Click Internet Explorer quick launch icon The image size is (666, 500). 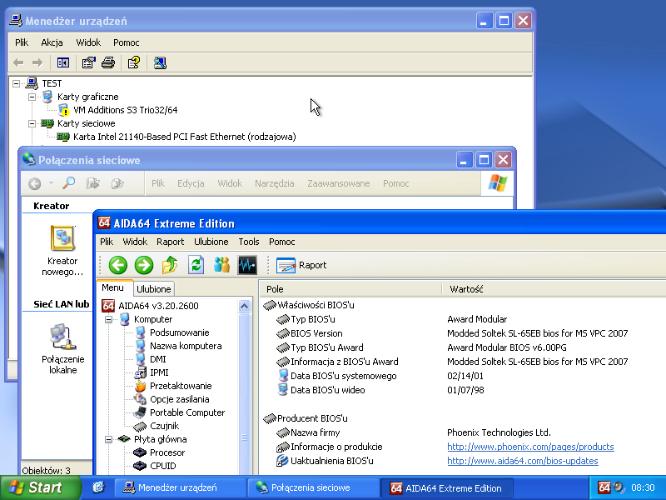click(98, 487)
